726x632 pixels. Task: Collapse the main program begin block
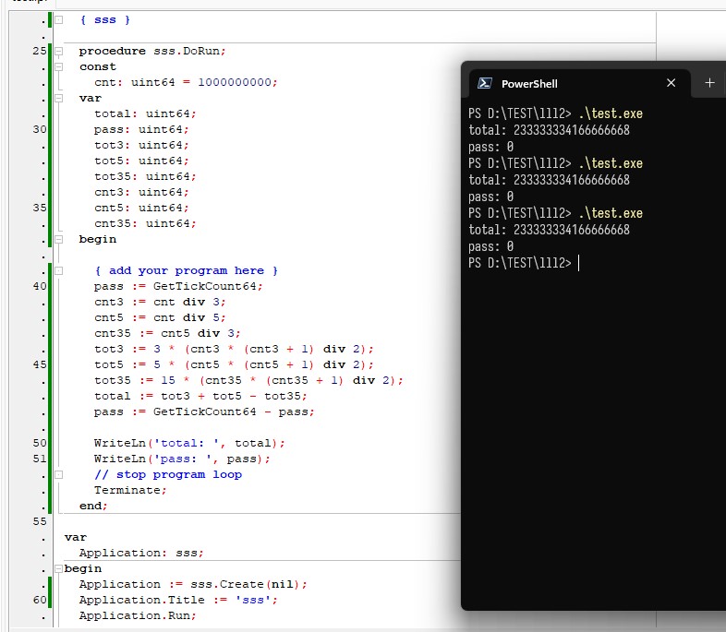click(59, 568)
